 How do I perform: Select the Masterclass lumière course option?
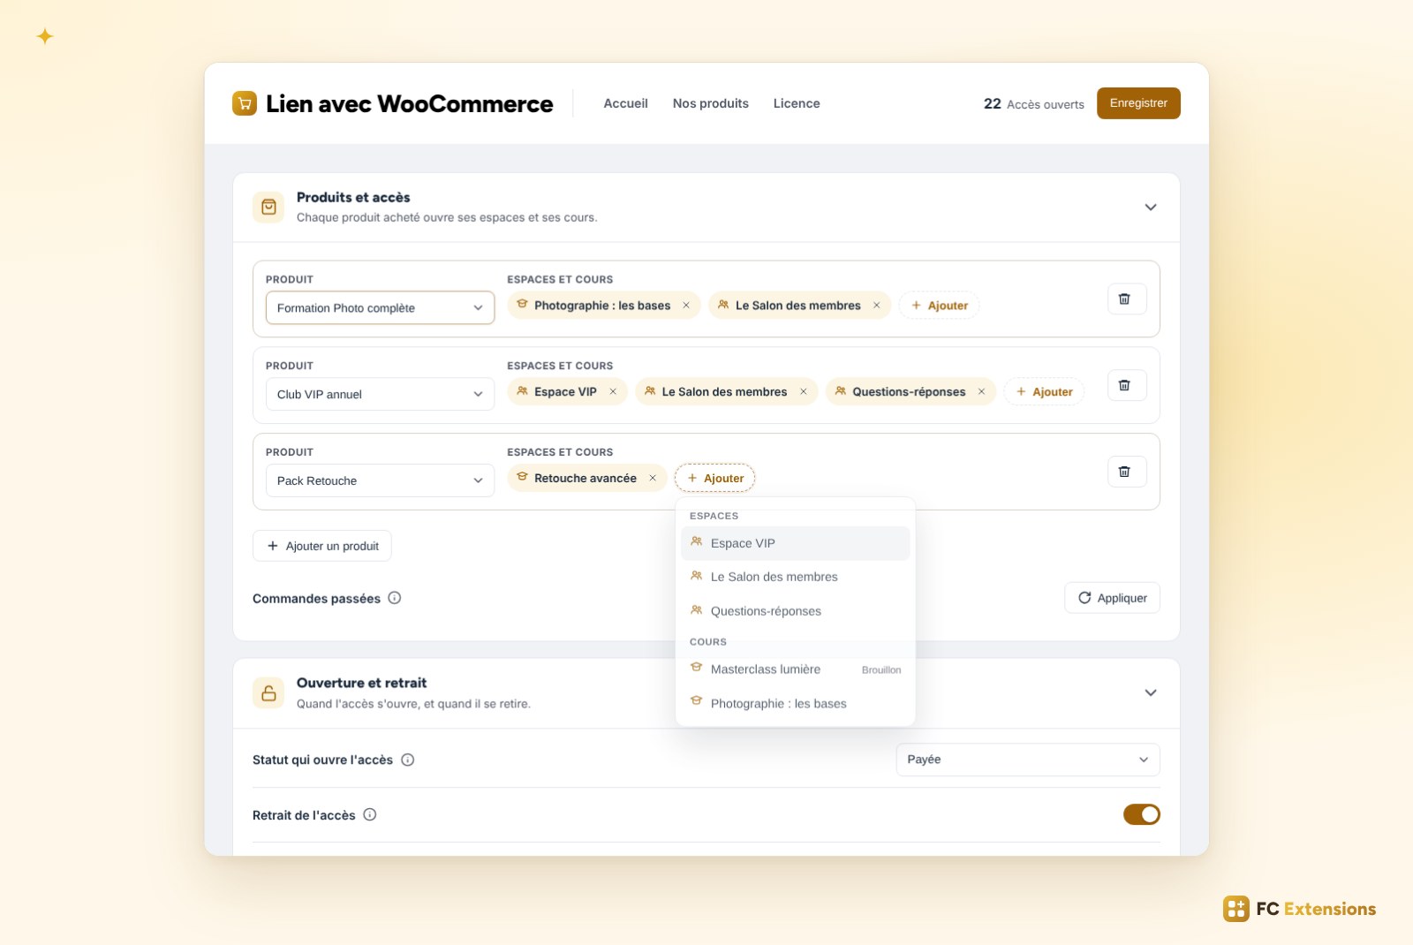(x=796, y=670)
